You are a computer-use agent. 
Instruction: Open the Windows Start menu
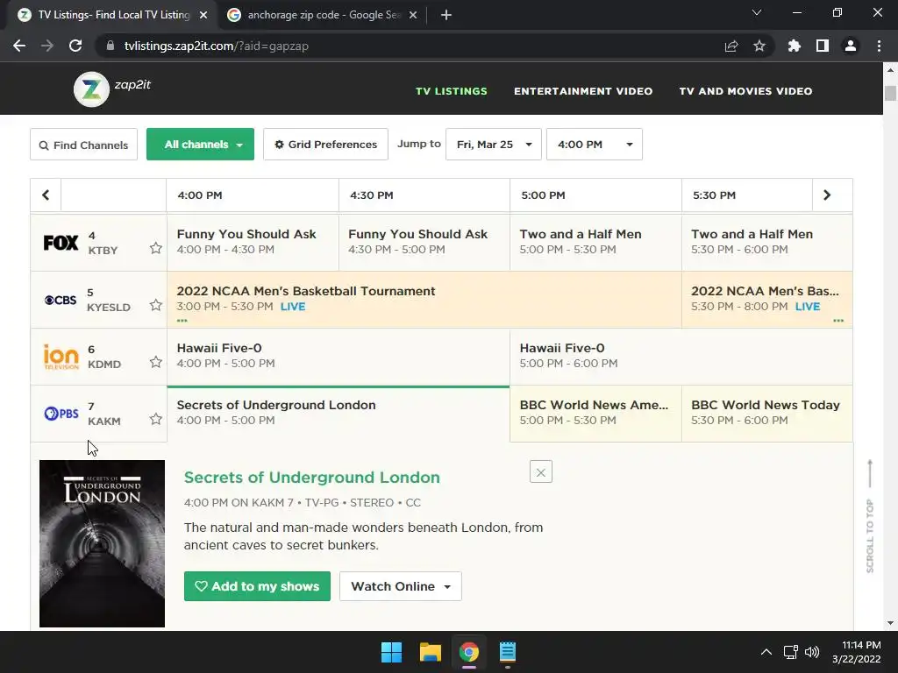coord(392,652)
